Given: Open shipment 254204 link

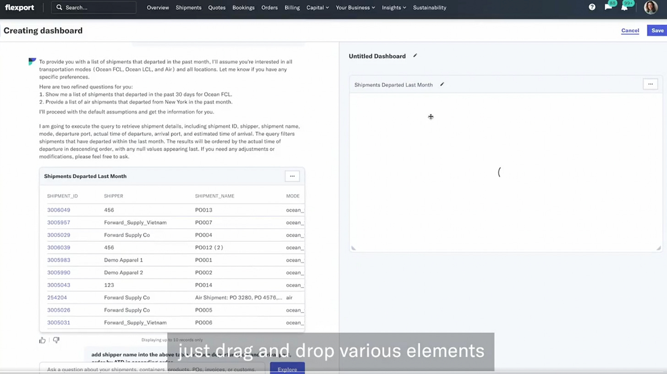Looking at the screenshot, I should point(57,298).
